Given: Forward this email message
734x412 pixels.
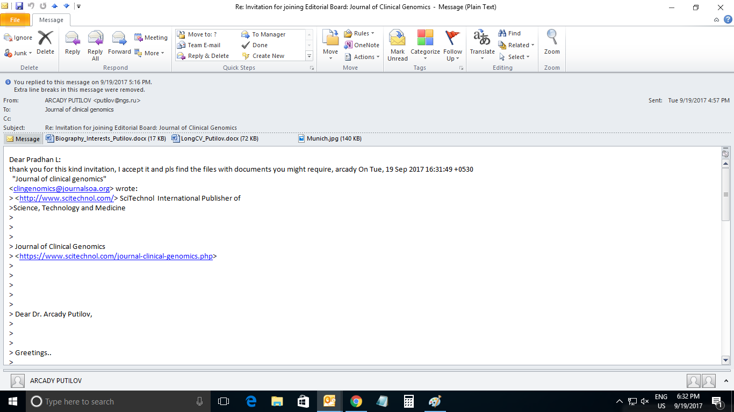Looking at the screenshot, I should (119, 43).
